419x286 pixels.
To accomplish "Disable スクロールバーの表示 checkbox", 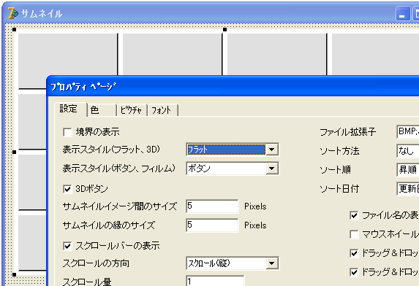I will click(67, 246).
